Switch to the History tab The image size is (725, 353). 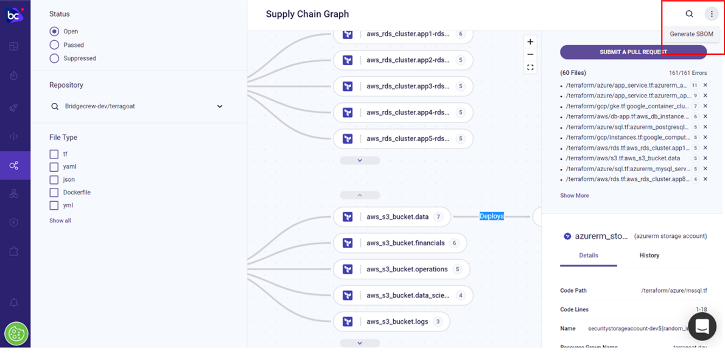click(649, 256)
